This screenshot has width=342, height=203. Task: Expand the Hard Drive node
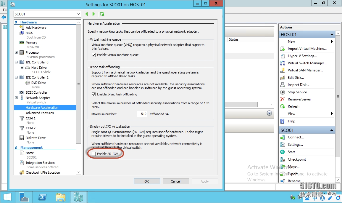pyautogui.click(x=22, y=68)
